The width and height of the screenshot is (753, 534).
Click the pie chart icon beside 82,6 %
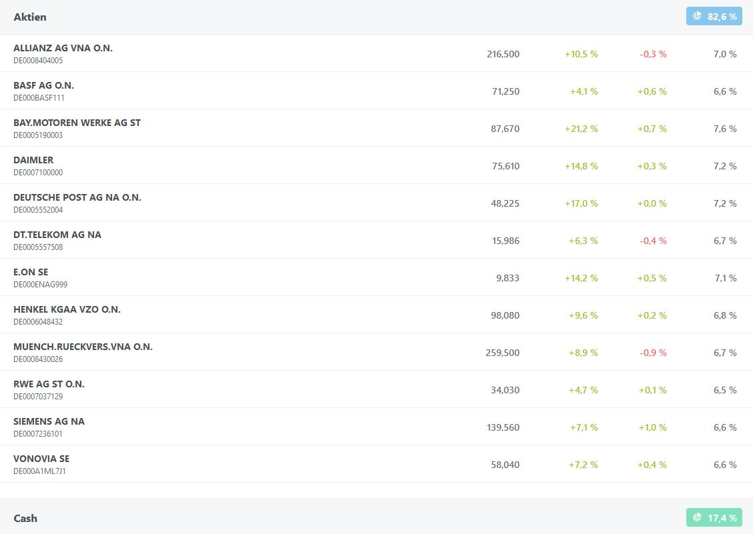[x=697, y=16]
